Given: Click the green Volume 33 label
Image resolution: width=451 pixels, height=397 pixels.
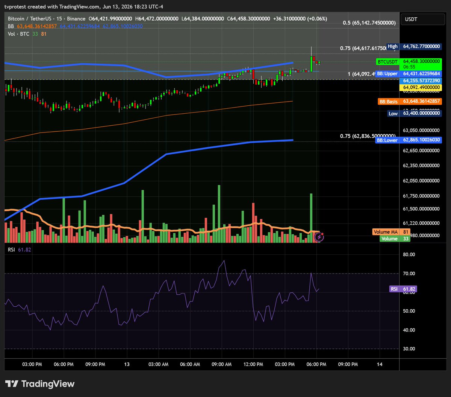Looking at the screenshot, I should 395,239.
